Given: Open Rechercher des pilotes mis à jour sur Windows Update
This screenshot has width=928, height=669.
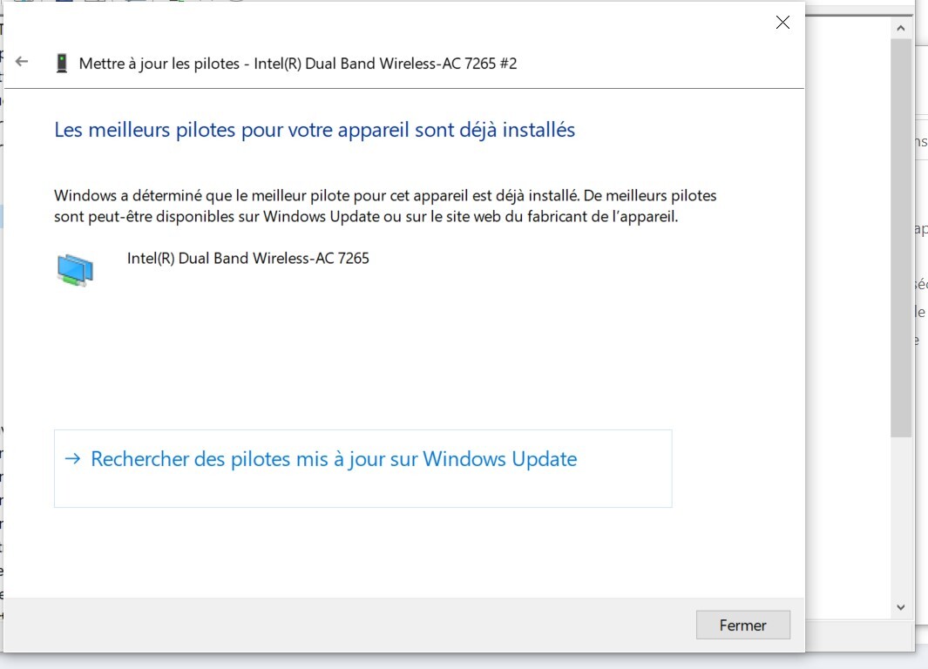Looking at the screenshot, I should (334, 459).
